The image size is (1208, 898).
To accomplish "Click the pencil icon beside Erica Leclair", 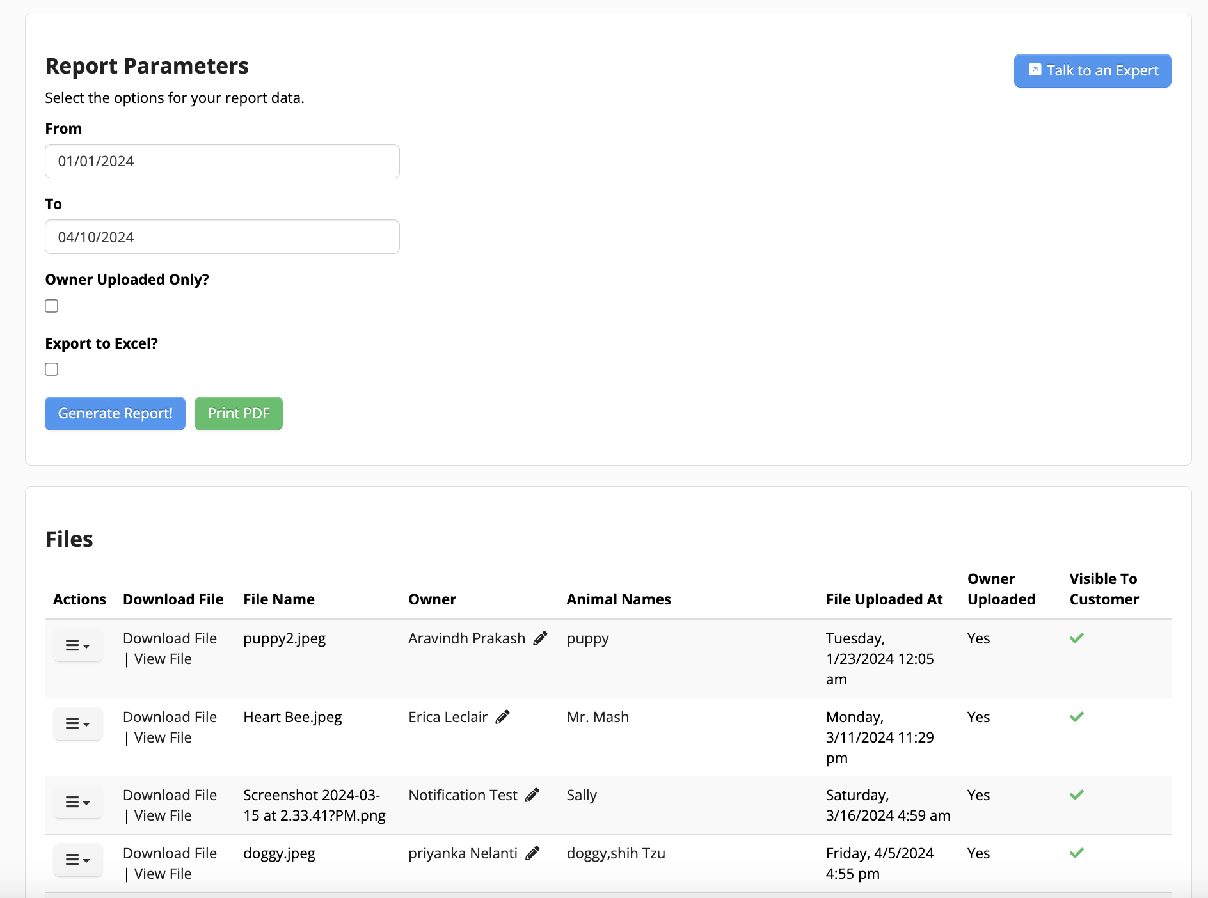I will point(503,717).
